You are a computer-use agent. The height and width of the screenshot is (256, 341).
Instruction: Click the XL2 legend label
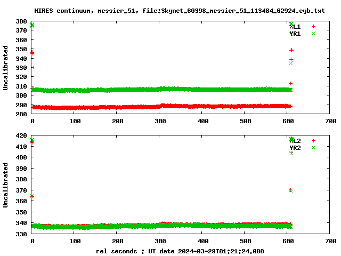click(295, 141)
